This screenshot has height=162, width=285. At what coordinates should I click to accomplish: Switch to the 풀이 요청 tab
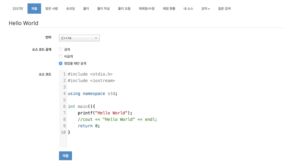124,9
